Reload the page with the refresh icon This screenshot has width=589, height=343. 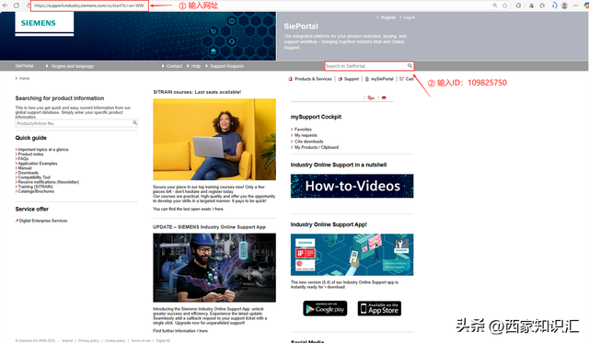coord(17,6)
